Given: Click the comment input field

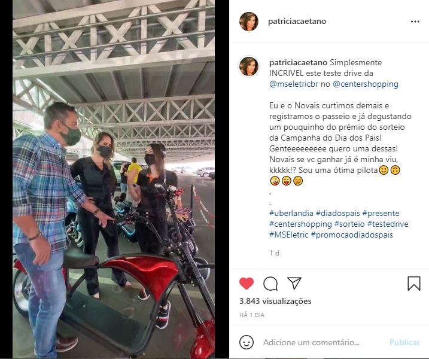Looking at the screenshot, I should 311,342.
